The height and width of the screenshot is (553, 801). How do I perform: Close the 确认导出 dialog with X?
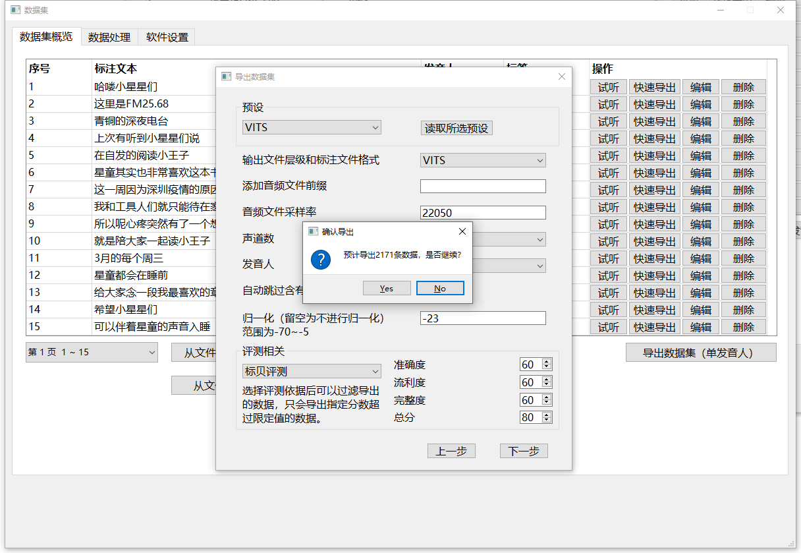(x=462, y=231)
